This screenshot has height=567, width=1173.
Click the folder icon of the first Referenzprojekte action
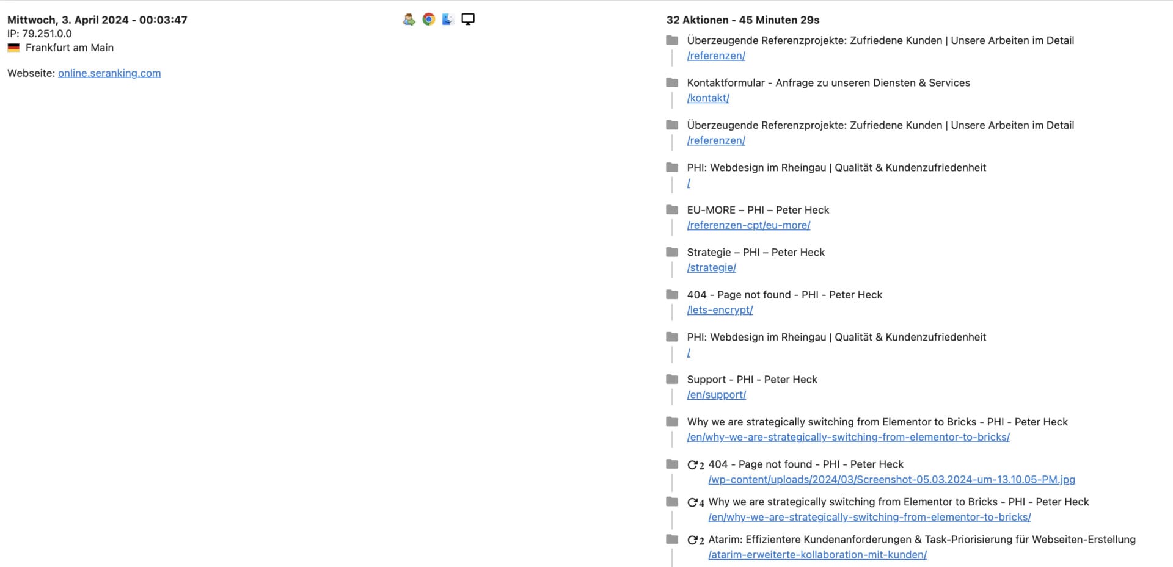pos(673,40)
